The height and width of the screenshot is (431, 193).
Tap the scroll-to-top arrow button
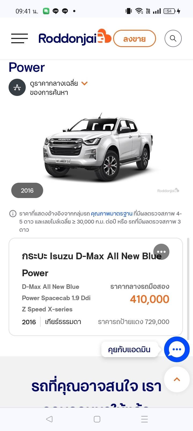click(x=177, y=379)
